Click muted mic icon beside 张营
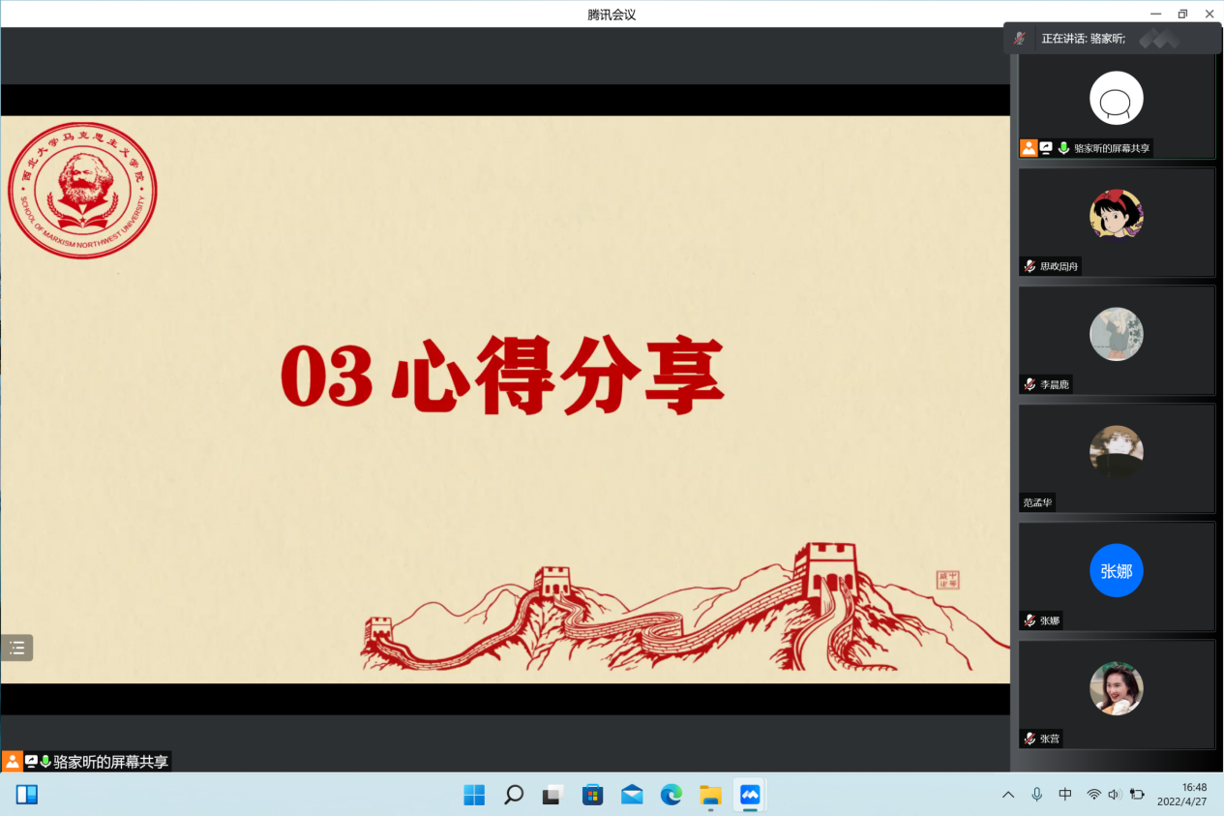 pyautogui.click(x=1030, y=739)
